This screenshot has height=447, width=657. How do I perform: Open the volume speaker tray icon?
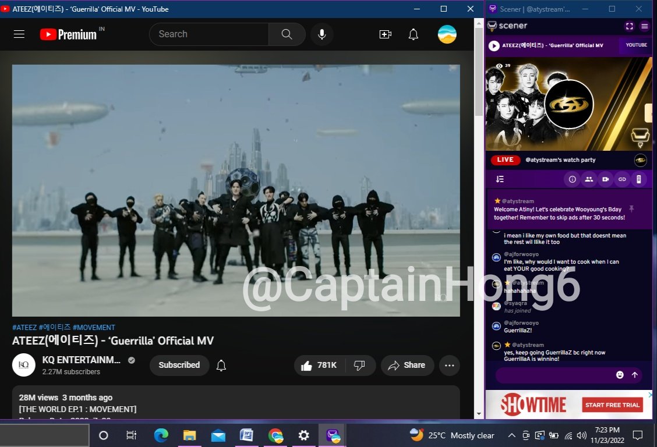582,436
